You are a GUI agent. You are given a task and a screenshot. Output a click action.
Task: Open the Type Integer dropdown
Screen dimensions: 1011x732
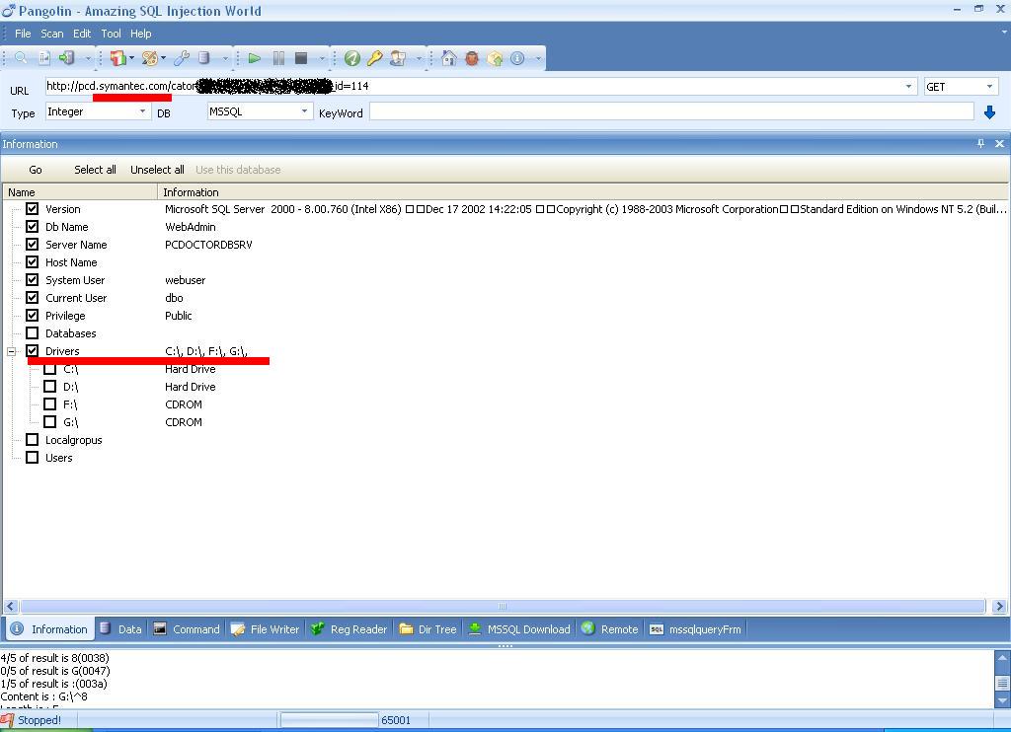tap(142, 111)
